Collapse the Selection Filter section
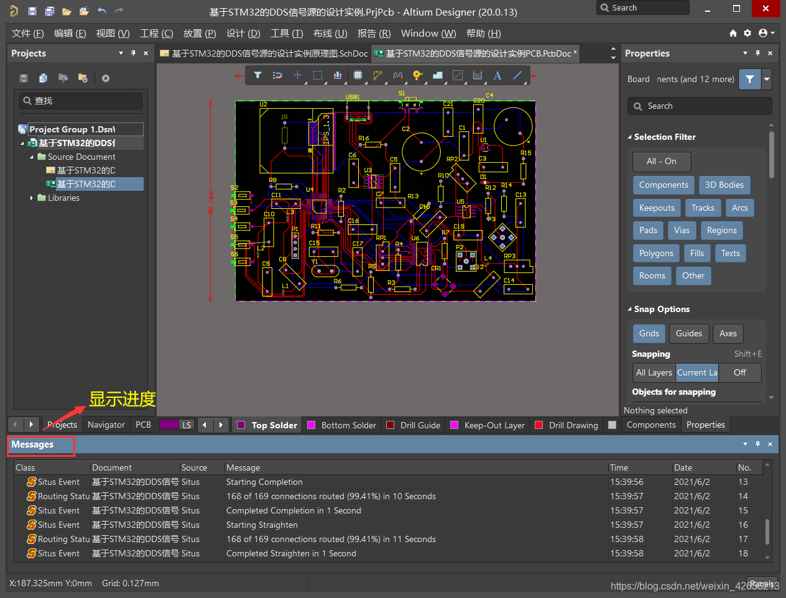 pos(629,137)
